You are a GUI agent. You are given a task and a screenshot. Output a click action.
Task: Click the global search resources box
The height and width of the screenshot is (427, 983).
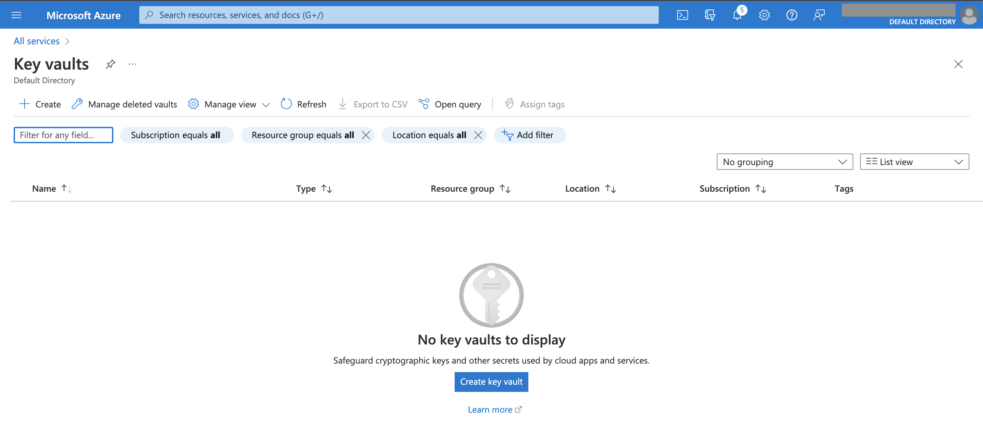pos(399,15)
